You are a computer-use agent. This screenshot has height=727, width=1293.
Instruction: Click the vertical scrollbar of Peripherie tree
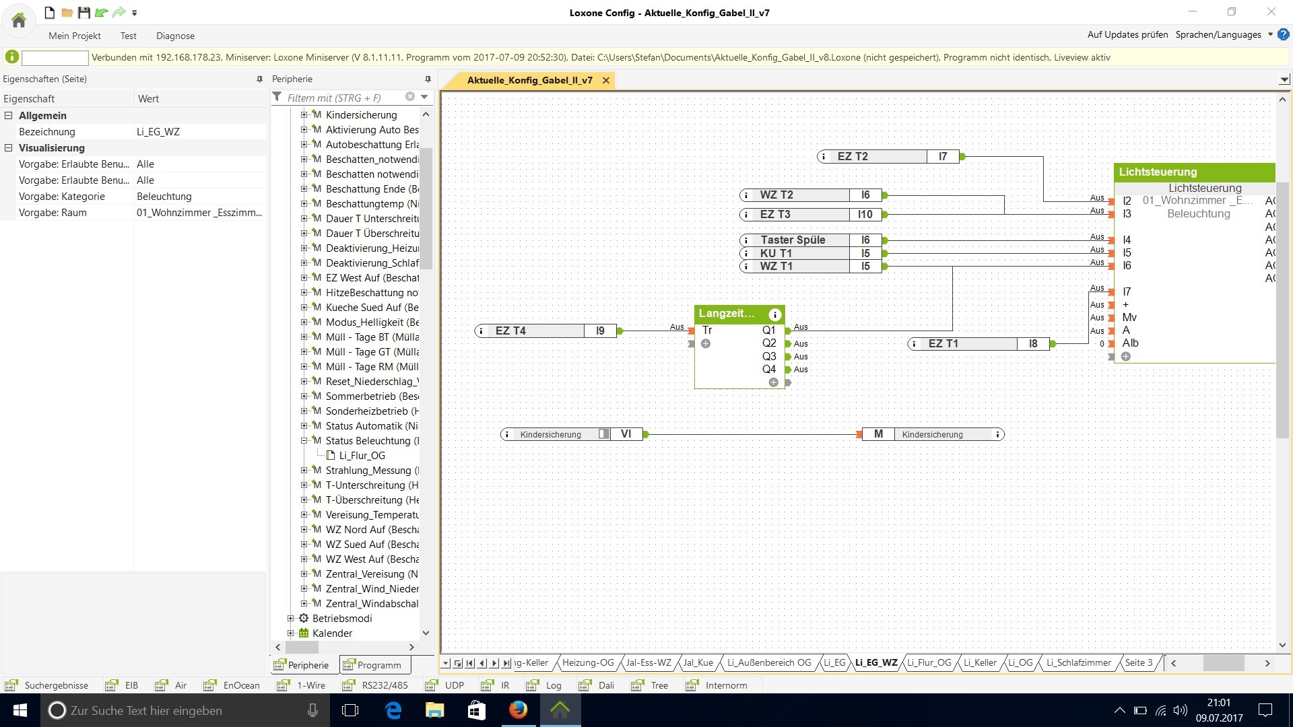pyautogui.click(x=426, y=209)
